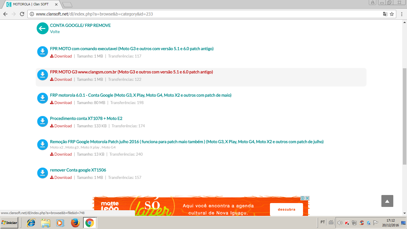Click the Volte link
This screenshot has width=407, height=229.
55,32
